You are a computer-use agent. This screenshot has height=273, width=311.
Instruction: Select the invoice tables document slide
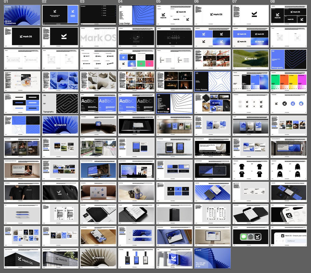tap(213, 214)
